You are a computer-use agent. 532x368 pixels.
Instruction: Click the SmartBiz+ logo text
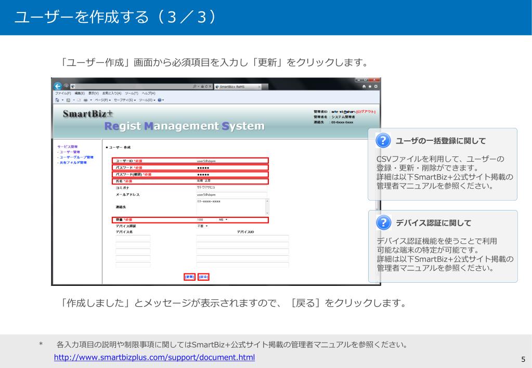pos(87,114)
